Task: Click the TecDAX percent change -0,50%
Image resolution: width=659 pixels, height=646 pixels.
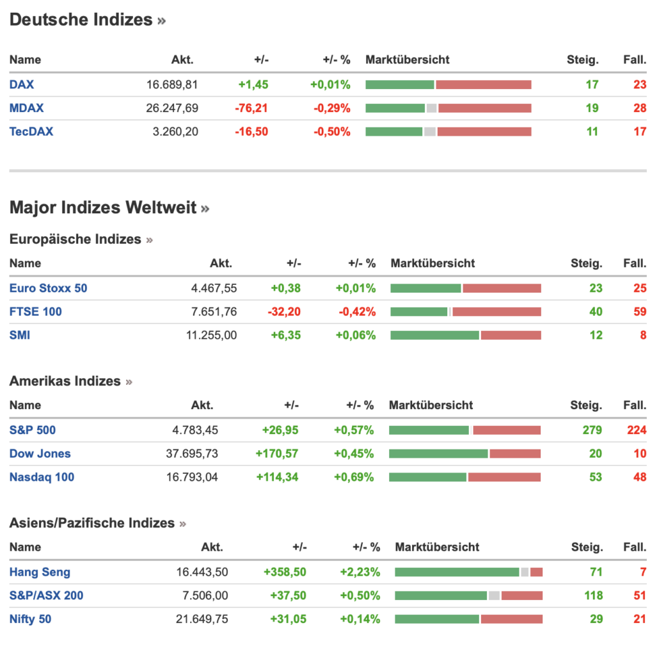Action: [x=332, y=132]
